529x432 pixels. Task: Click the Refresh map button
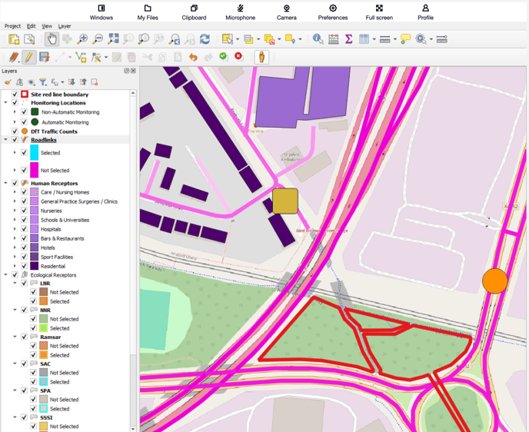[x=205, y=39]
